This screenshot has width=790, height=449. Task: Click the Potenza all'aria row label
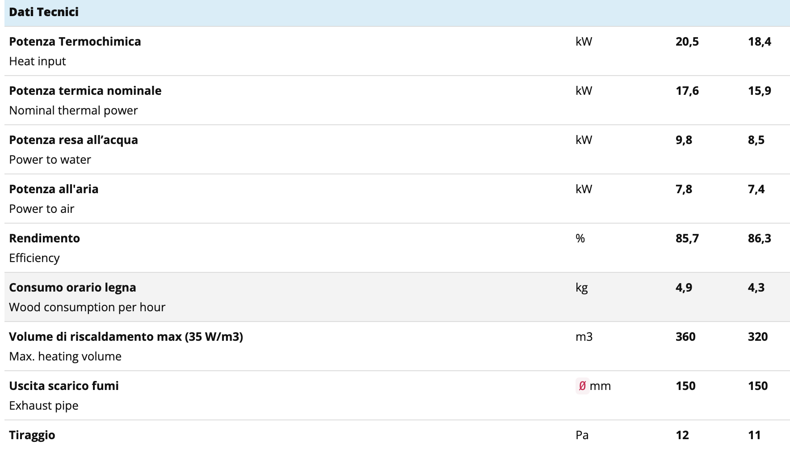[54, 189]
